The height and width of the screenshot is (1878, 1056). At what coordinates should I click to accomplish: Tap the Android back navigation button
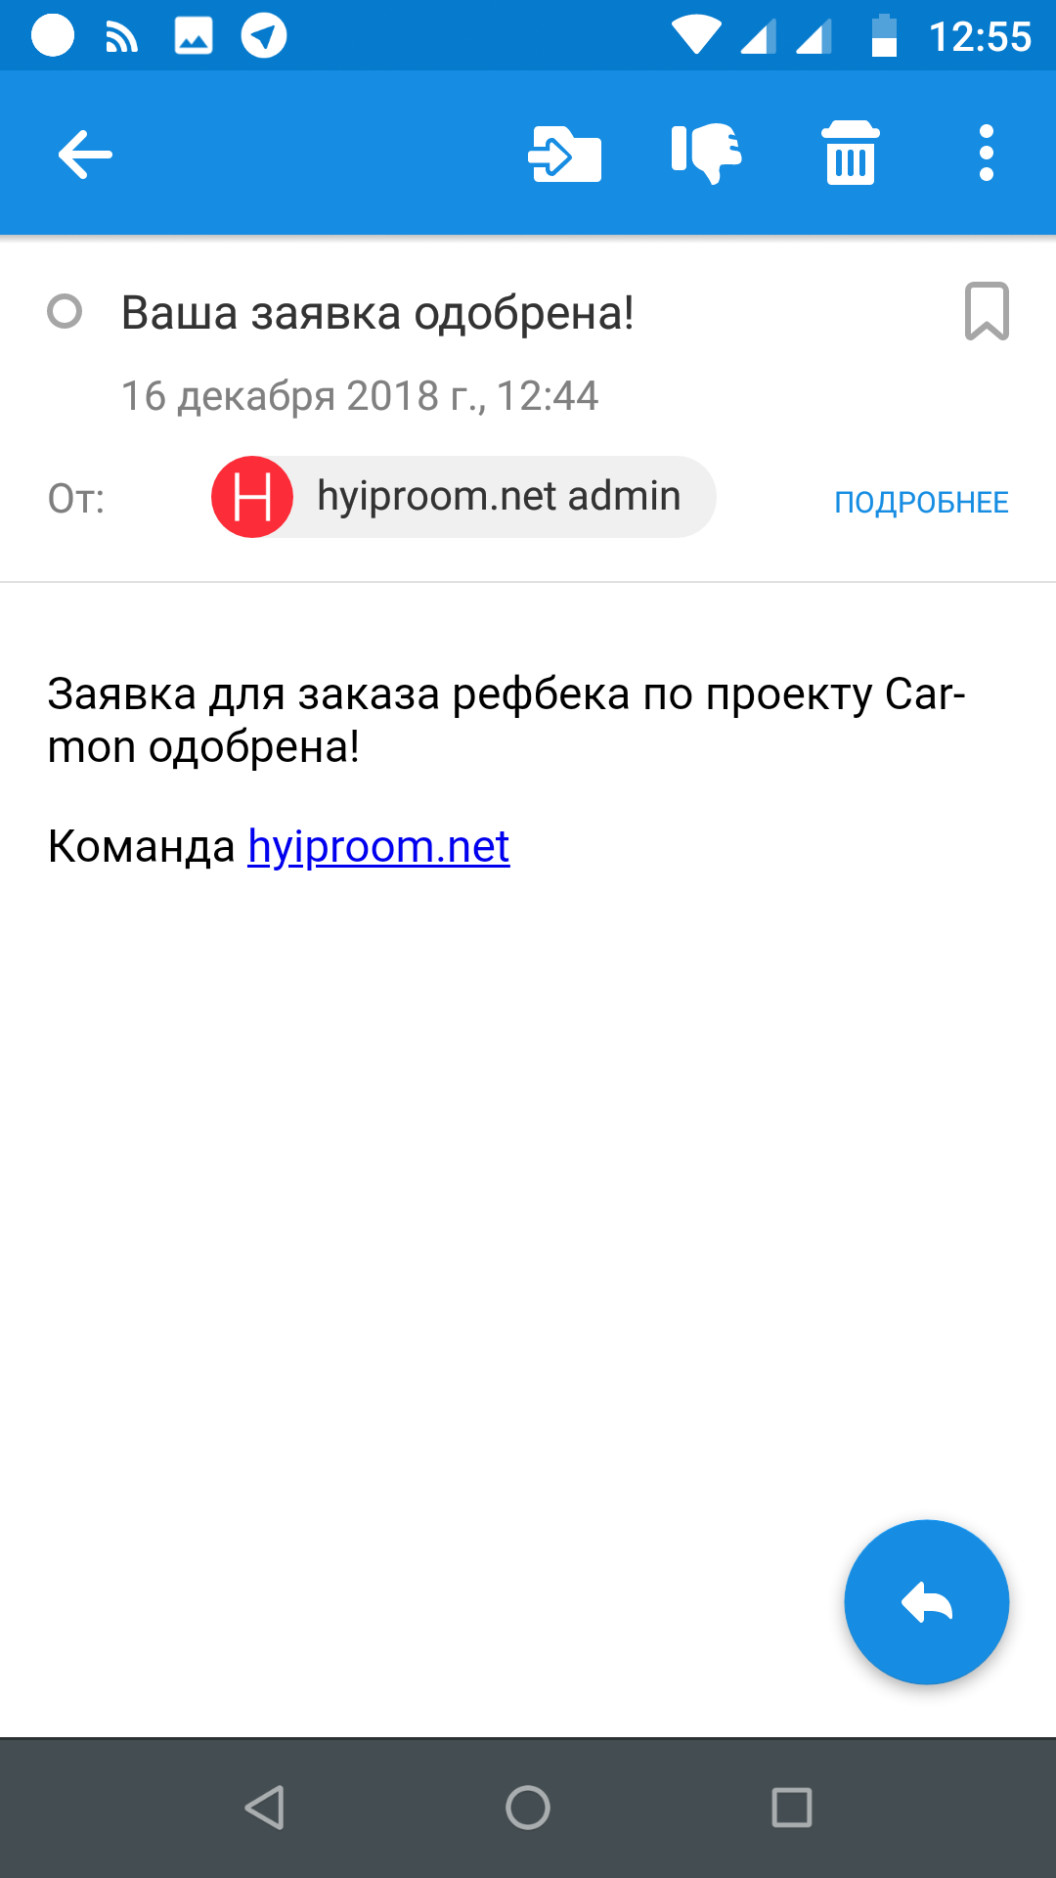click(x=264, y=1808)
